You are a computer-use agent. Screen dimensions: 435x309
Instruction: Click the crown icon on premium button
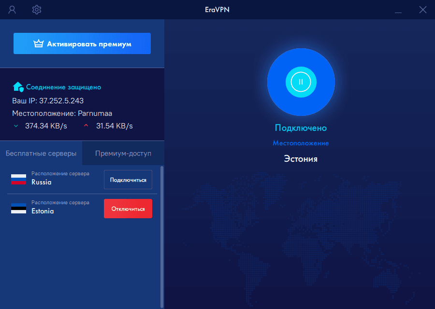pyautogui.click(x=39, y=43)
